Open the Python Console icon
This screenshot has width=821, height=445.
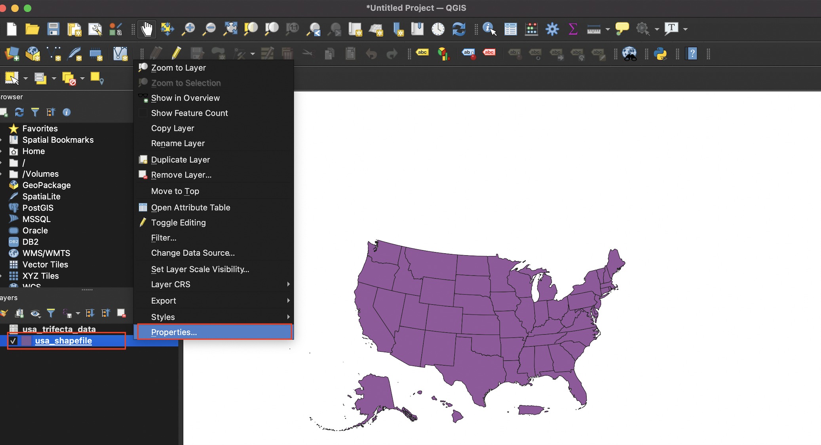tap(660, 53)
